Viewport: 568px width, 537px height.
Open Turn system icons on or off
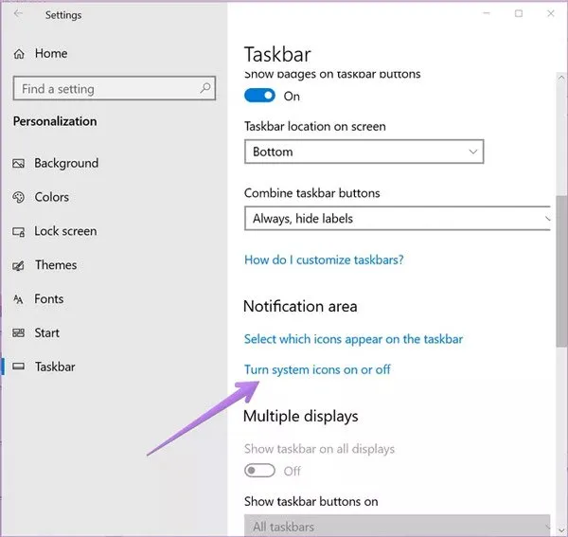317,369
